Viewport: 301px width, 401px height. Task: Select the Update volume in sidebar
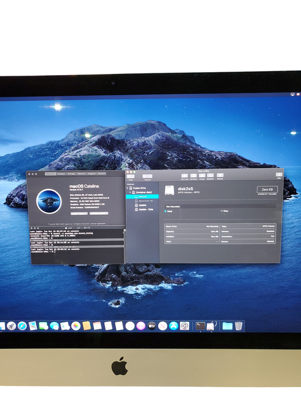(141, 205)
